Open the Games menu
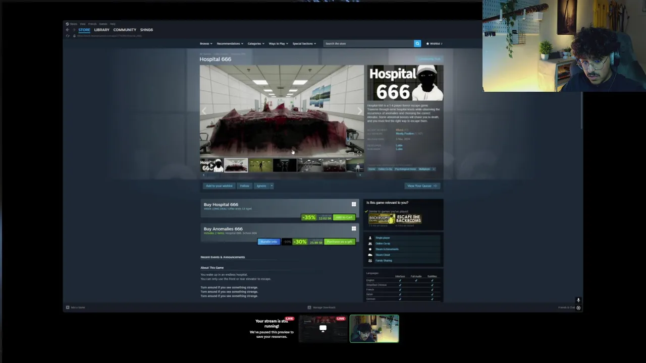 tap(103, 24)
